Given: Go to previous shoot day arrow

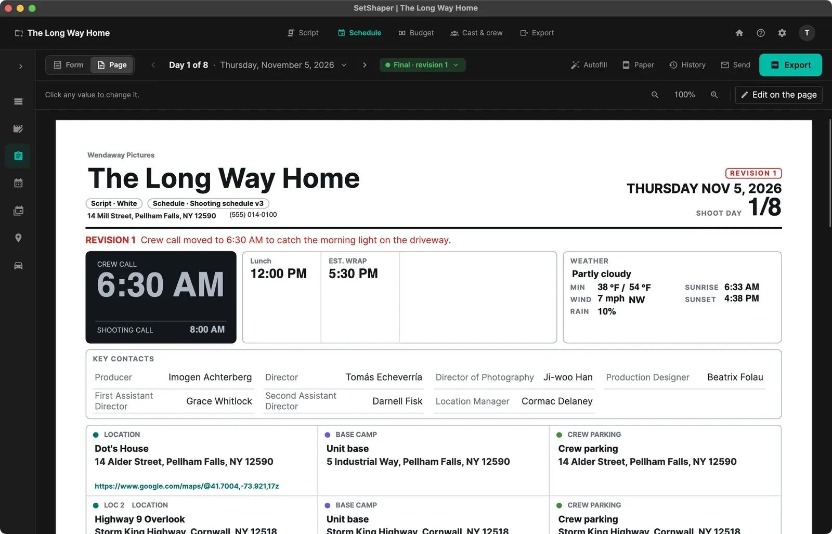Looking at the screenshot, I should click(x=153, y=65).
